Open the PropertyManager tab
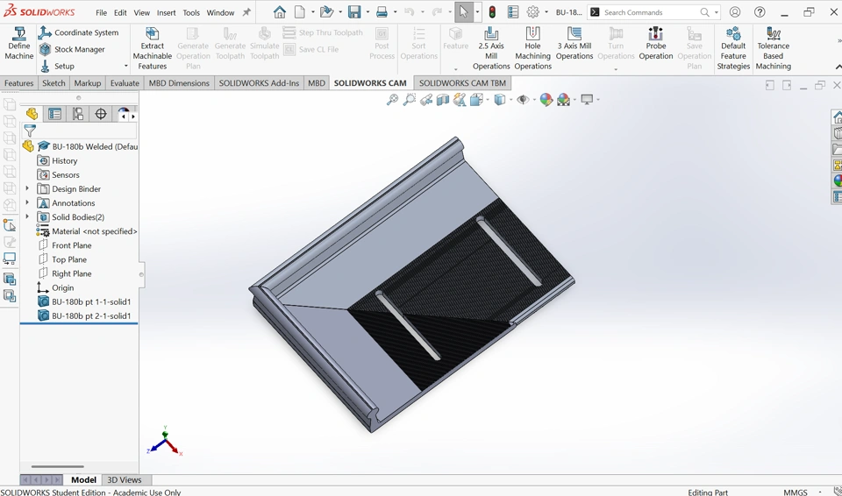 tap(54, 114)
